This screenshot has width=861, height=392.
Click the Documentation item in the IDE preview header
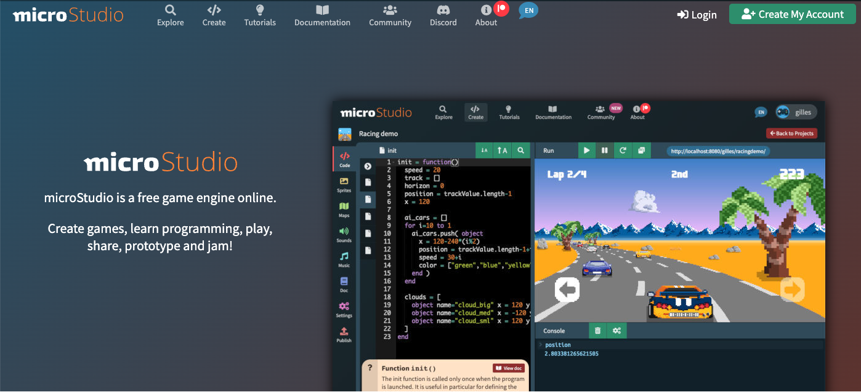(553, 112)
